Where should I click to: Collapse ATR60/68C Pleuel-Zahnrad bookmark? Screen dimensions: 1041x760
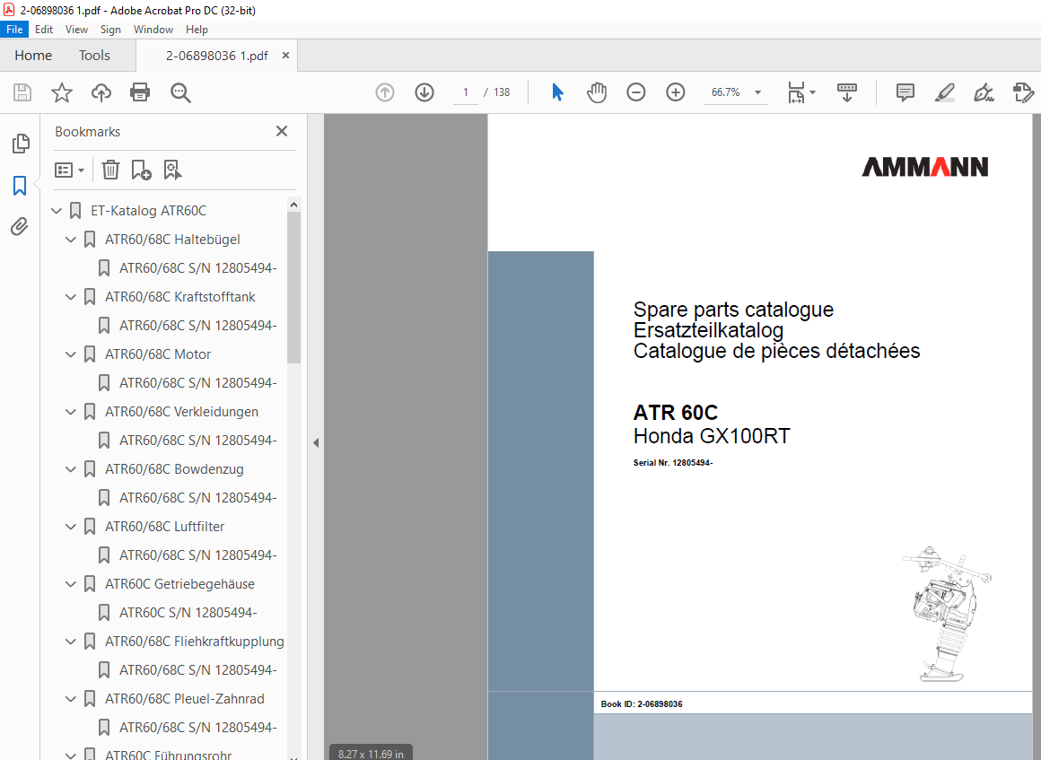click(x=71, y=699)
